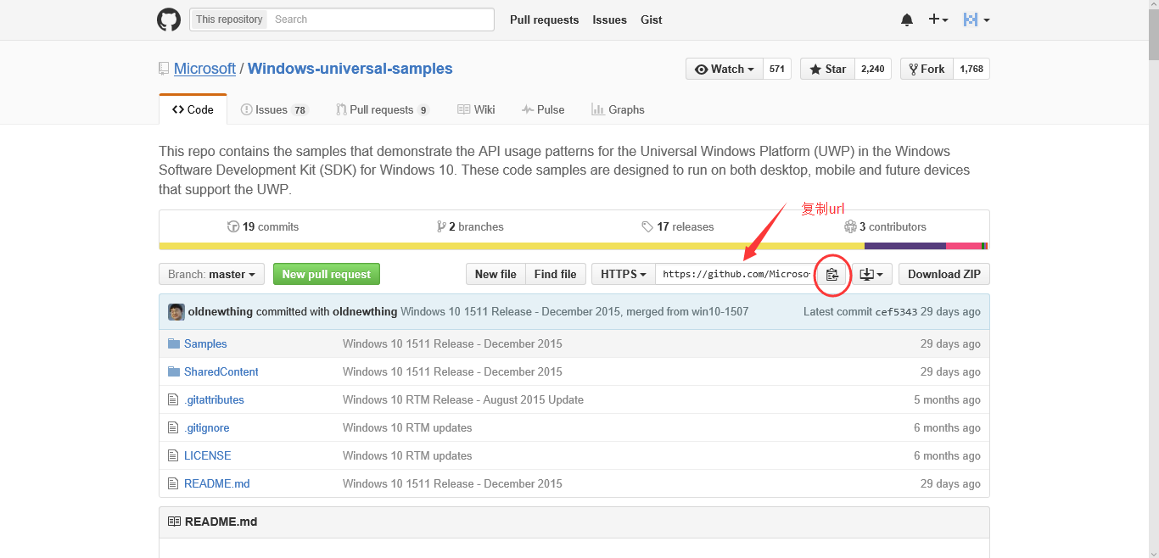Open the Graphs tab
This screenshot has height=558, width=1159.
pyautogui.click(x=618, y=109)
